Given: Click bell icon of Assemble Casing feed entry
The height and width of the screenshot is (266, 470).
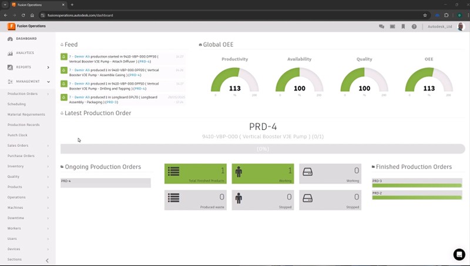Looking at the screenshot, I should (x=64, y=70).
